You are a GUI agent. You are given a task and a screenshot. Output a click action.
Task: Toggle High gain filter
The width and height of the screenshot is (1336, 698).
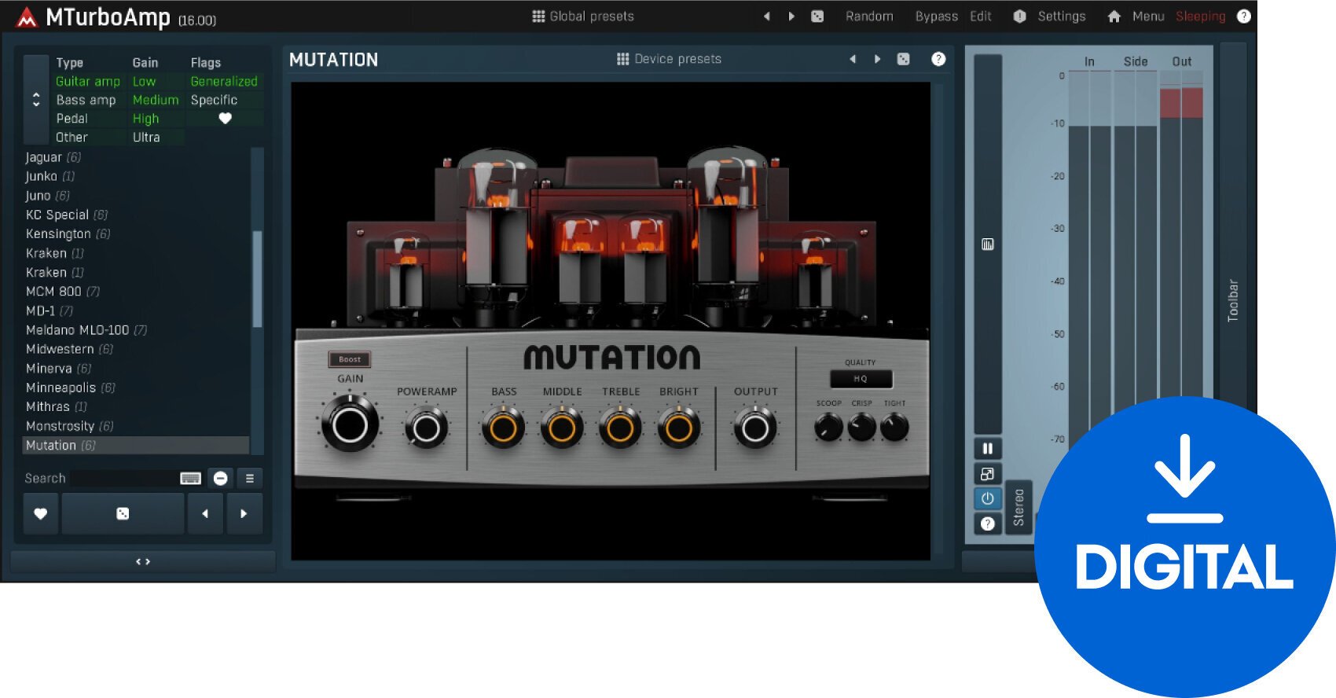tap(146, 119)
